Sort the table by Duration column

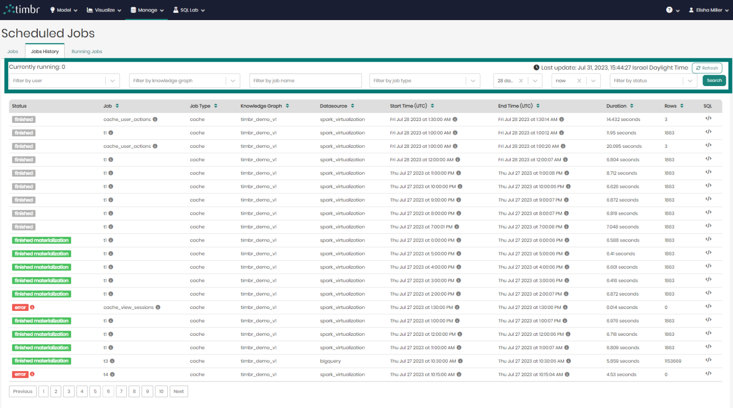pos(631,106)
